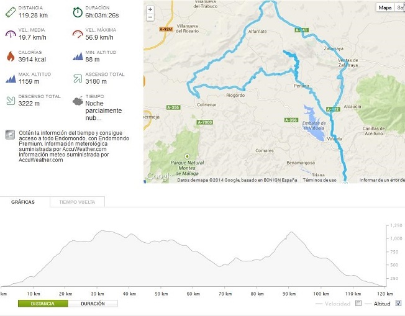Click the weather cloud icon
Screen dimensions: 405x316
[78, 101]
